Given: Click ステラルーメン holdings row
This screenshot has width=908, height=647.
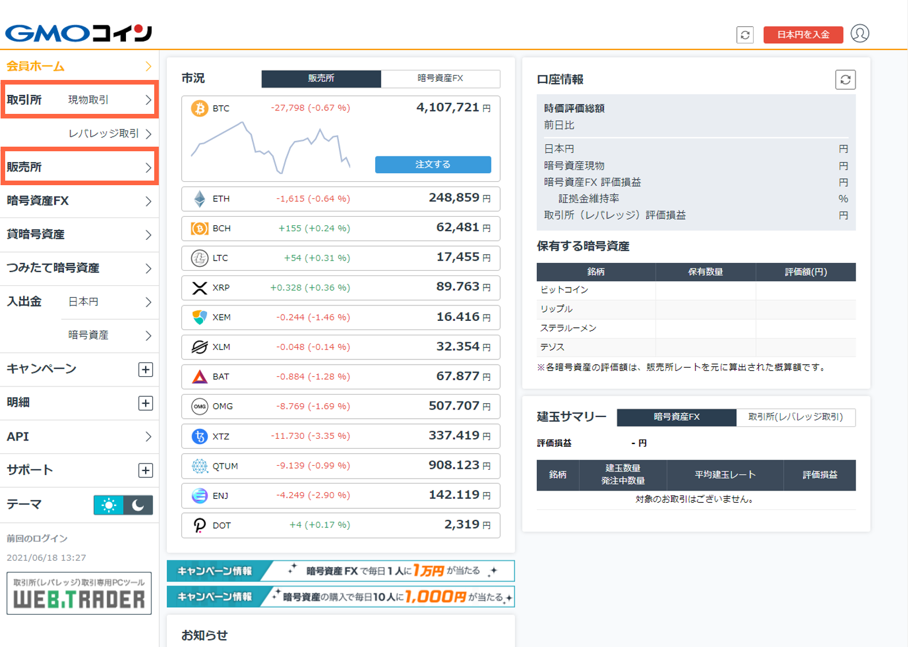Looking at the screenshot, I should [696, 328].
